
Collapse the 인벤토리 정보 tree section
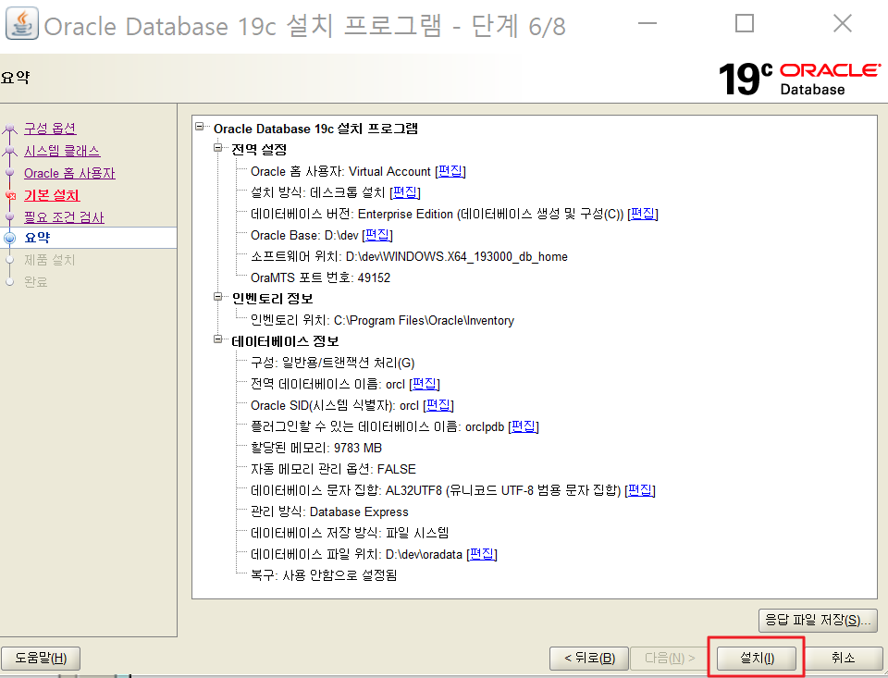pos(218,296)
